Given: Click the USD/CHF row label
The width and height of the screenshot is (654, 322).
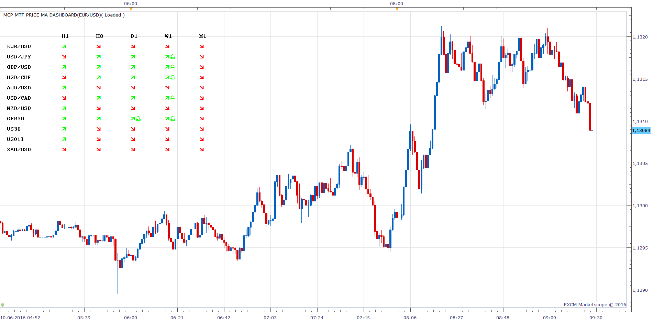Looking at the screenshot, I should pos(19,77).
